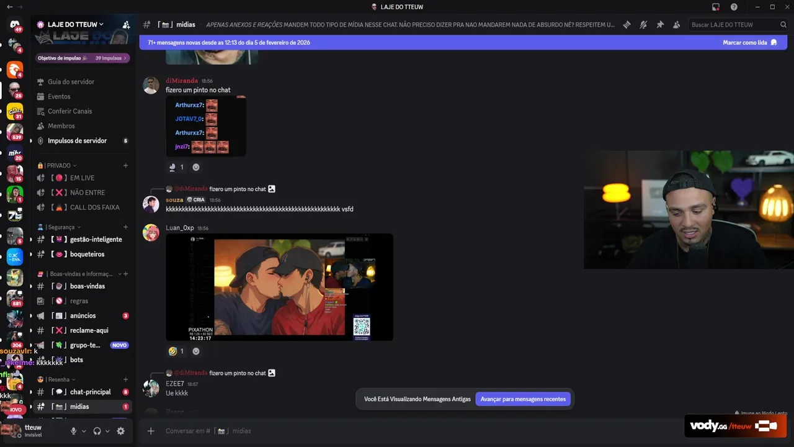Open the attachment plus button in message bar
Viewport: 794px width, 447px height.
(151, 431)
